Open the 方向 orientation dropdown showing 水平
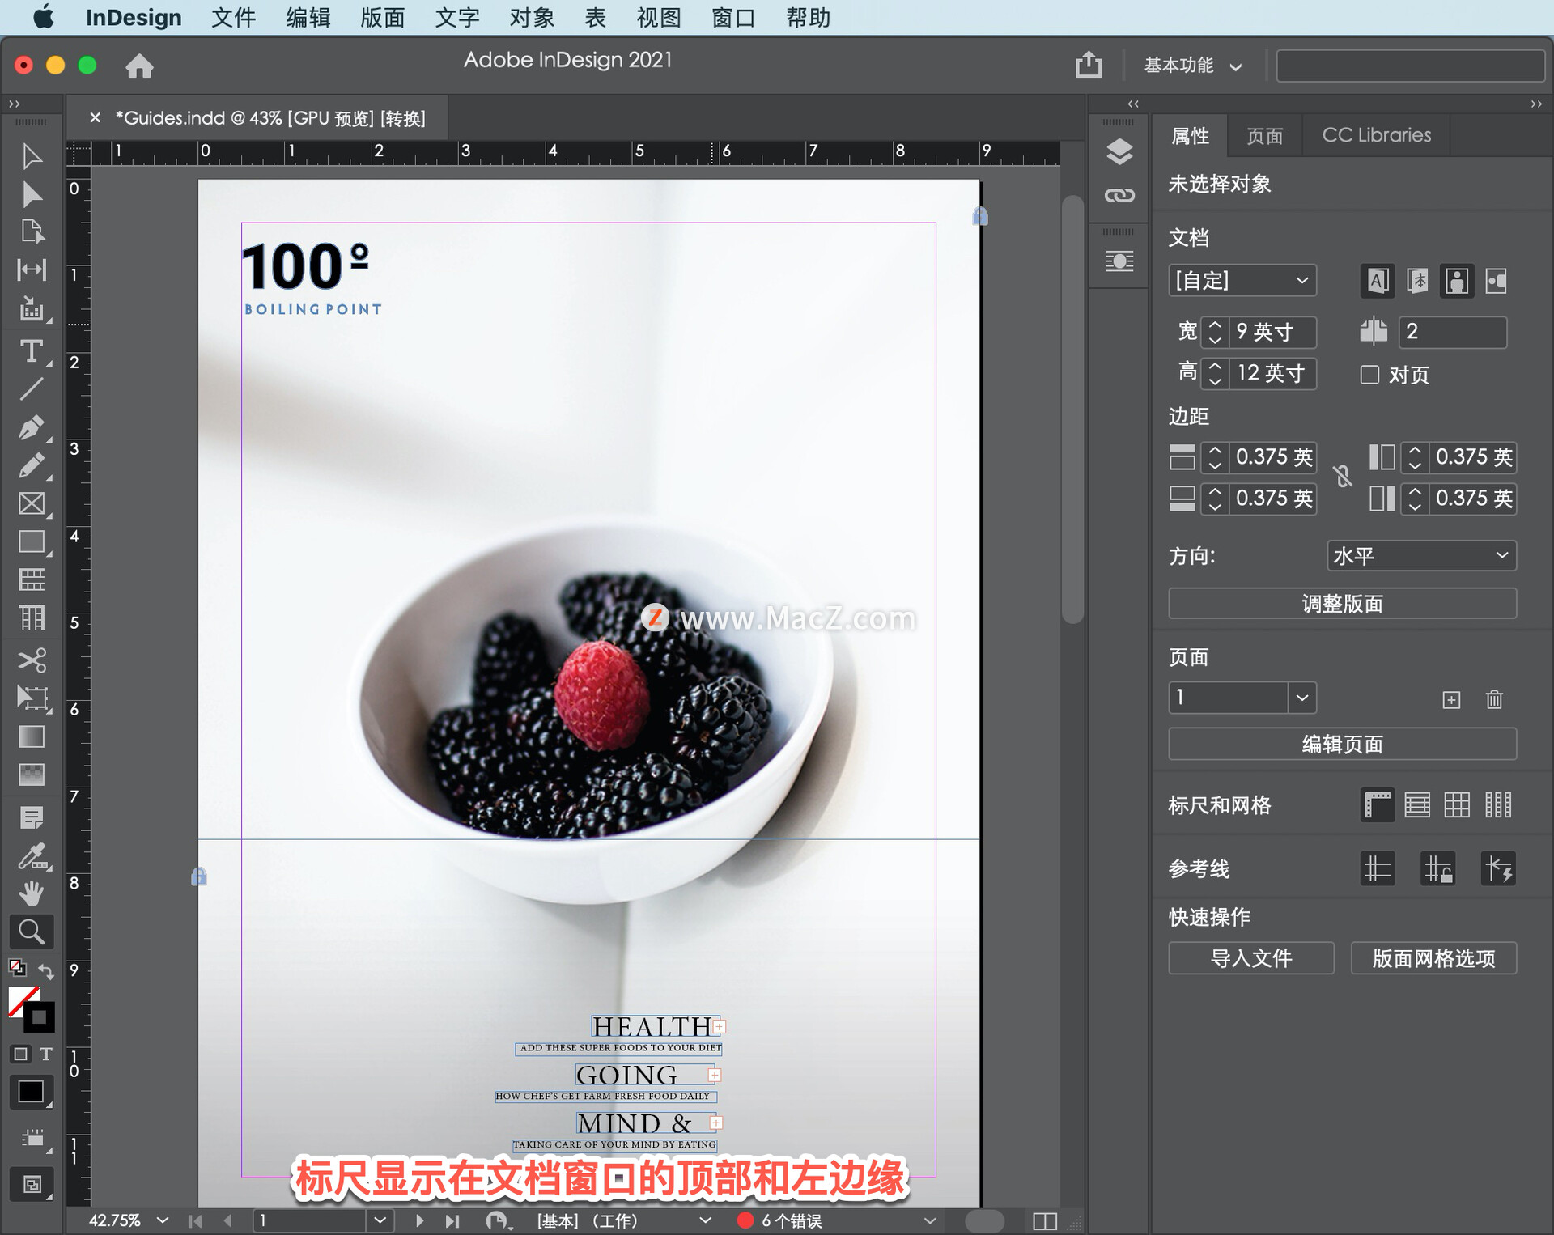Viewport: 1554px width, 1235px height. click(1421, 555)
